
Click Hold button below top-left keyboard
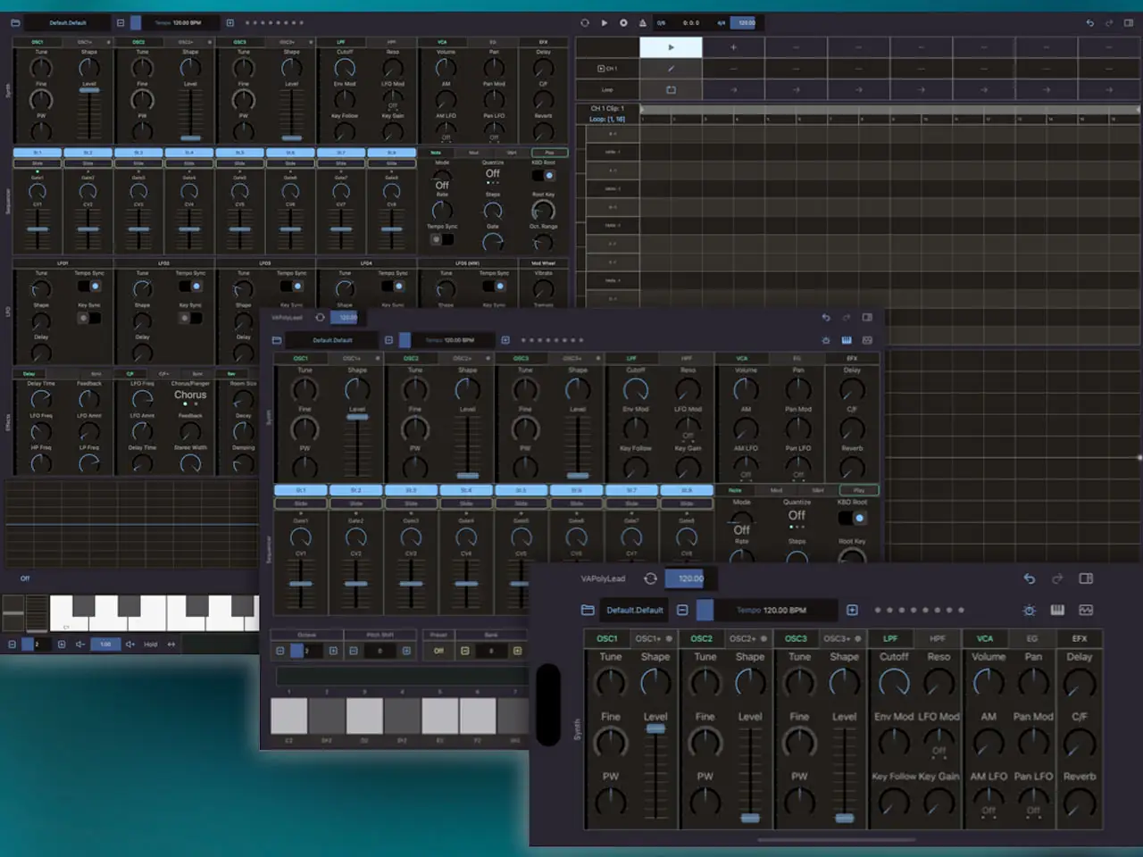click(x=150, y=644)
